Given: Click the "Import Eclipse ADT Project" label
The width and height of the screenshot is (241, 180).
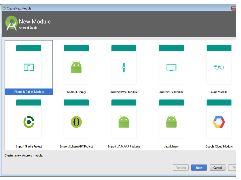Looking at the screenshot, I should 76,146.
